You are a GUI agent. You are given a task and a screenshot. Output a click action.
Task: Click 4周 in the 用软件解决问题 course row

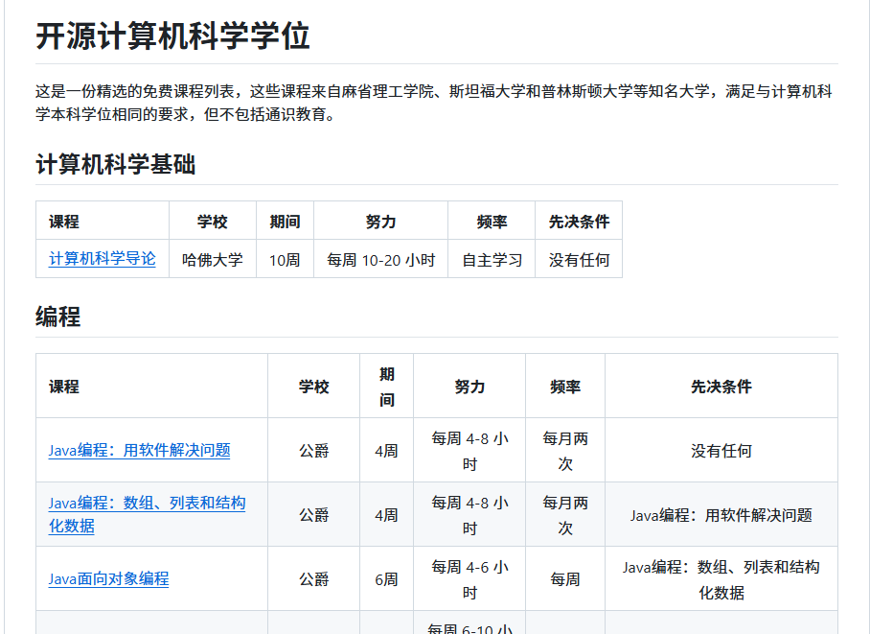click(387, 451)
